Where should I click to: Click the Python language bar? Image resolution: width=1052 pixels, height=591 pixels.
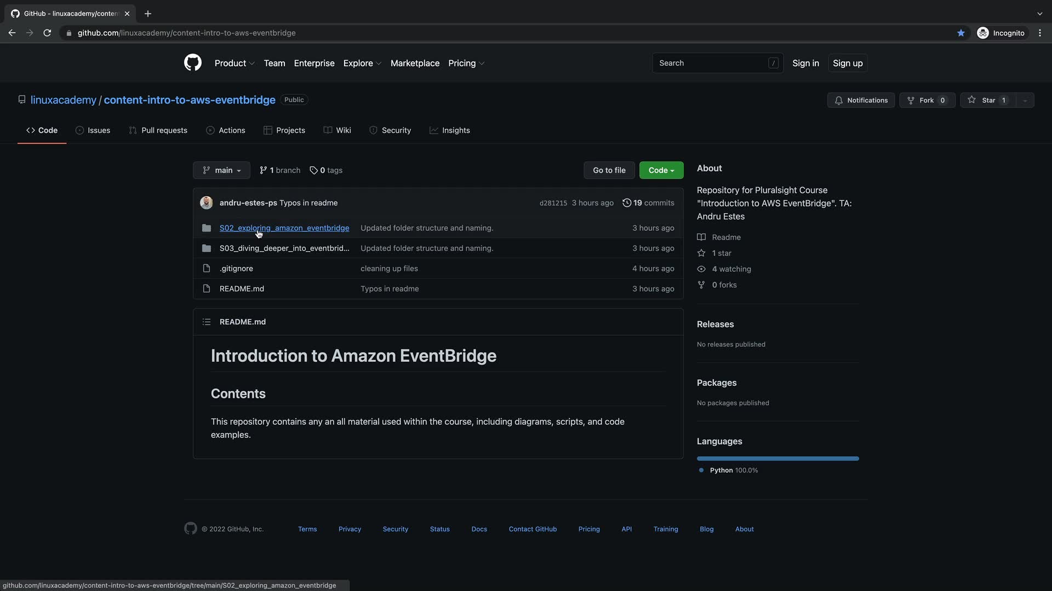tap(777, 459)
